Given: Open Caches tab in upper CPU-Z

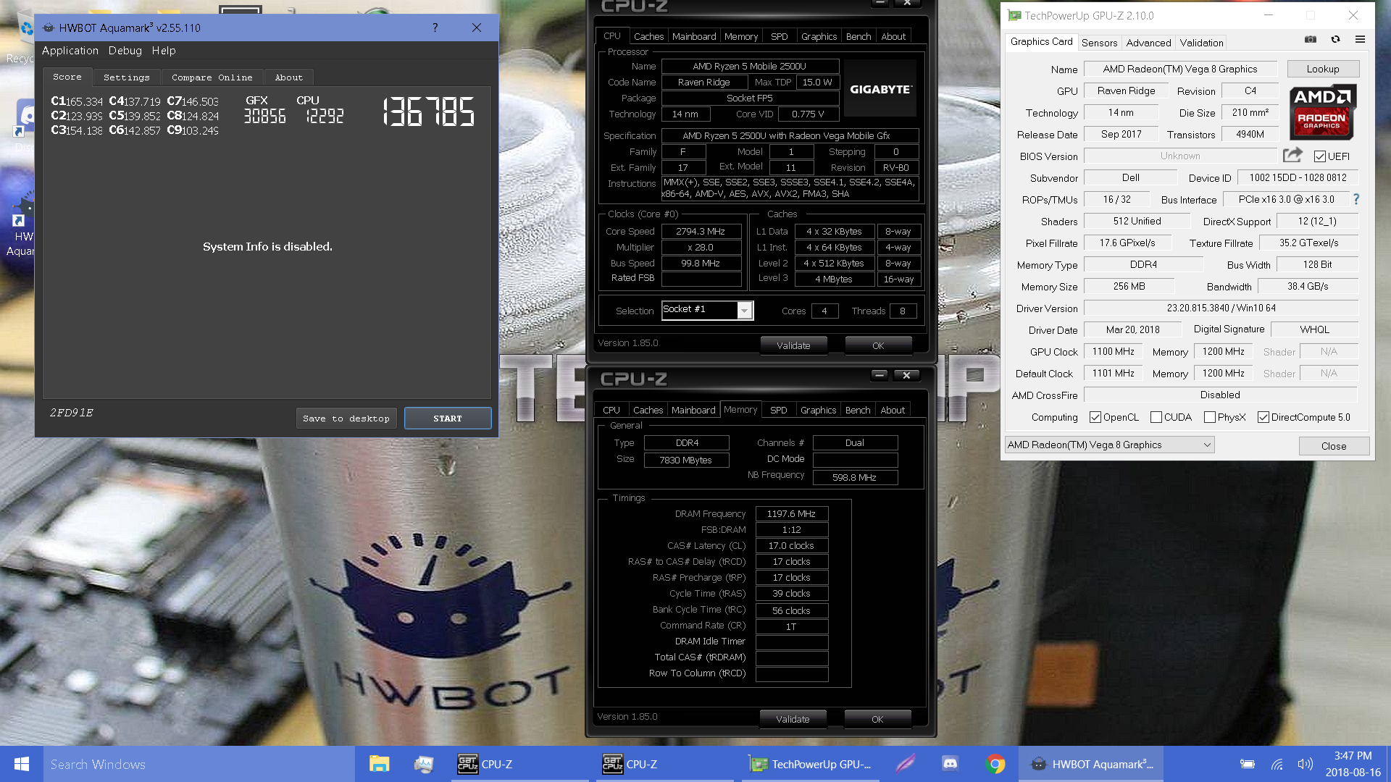Looking at the screenshot, I should pos(648,36).
